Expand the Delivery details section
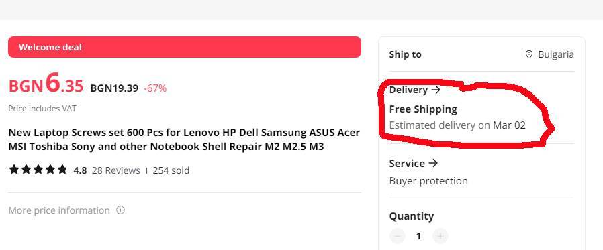 pos(414,90)
